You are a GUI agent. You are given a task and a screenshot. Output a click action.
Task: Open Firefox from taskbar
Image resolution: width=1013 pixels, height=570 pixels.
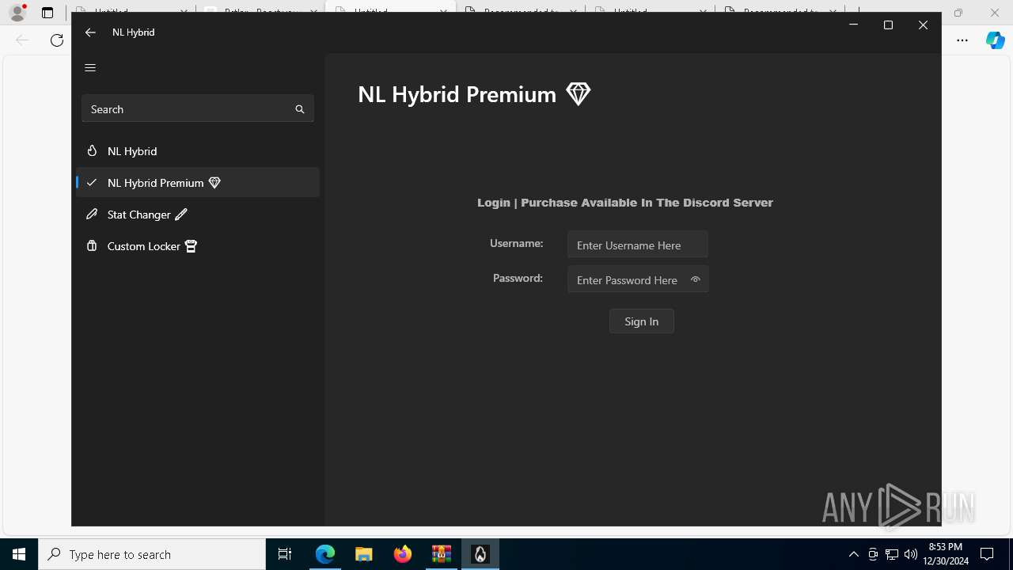tap(403, 554)
